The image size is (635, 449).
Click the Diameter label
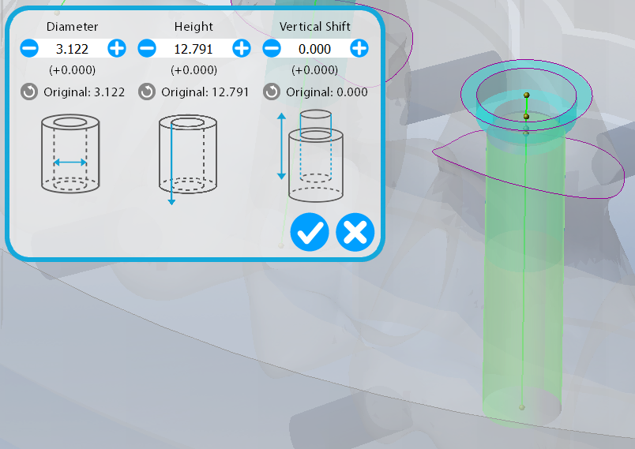pos(72,27)
